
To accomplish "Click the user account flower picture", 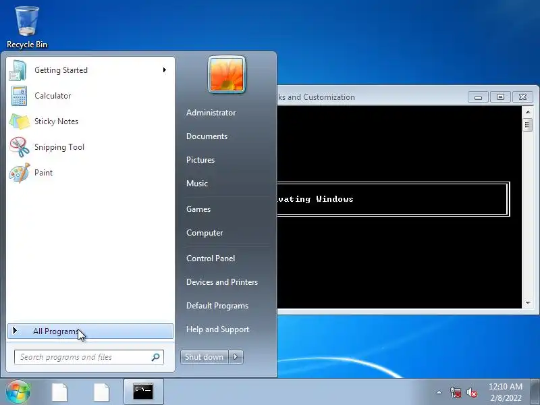I will [227, 74].
